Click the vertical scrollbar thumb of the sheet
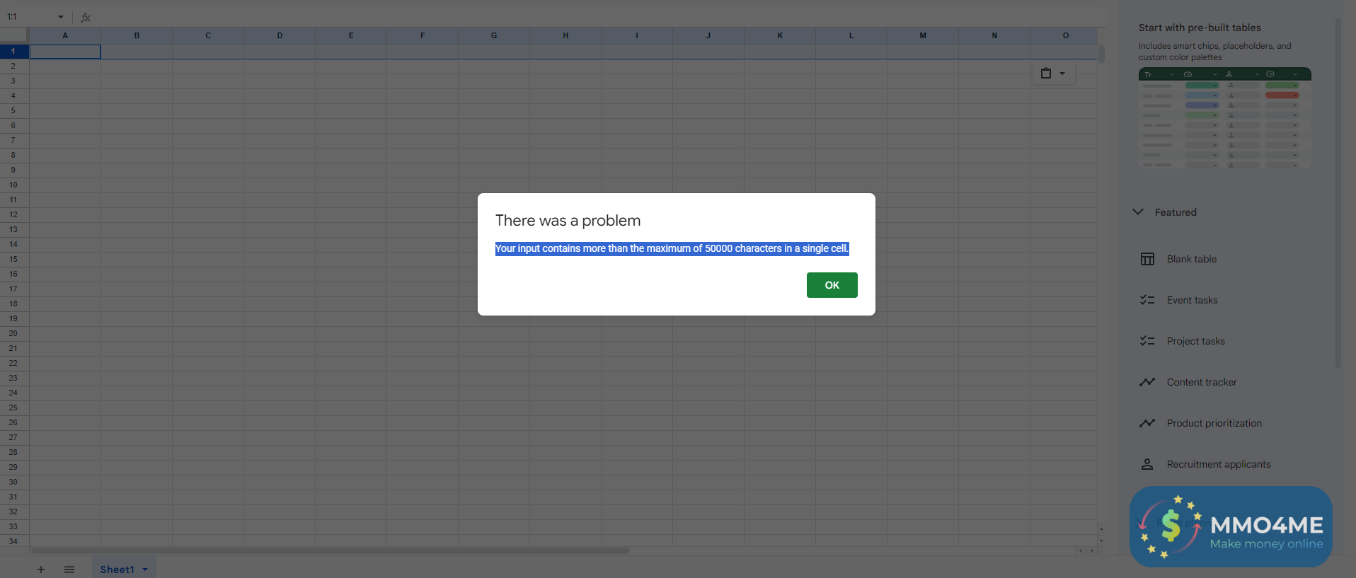 point(1101,54)
